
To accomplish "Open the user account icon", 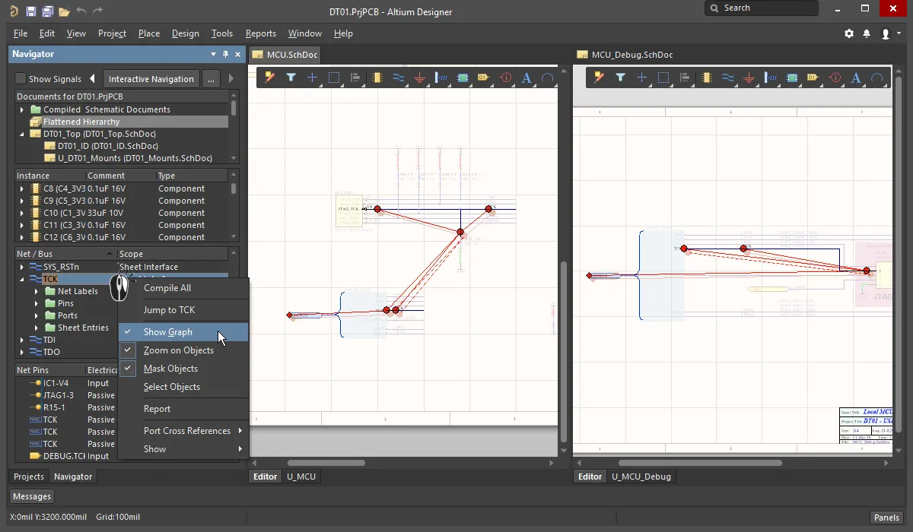I will click(x=885, y=33).
